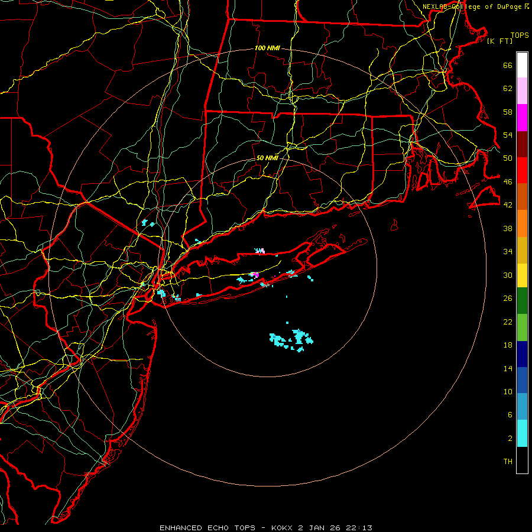Click the '54' legend label
This screenshot has width=532, height=532.
[x=508, y=135]
